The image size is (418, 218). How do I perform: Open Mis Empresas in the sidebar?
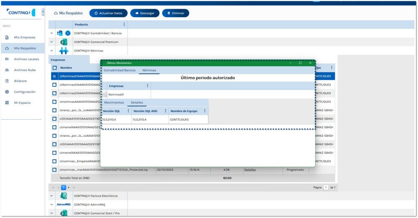click(24, 38)
